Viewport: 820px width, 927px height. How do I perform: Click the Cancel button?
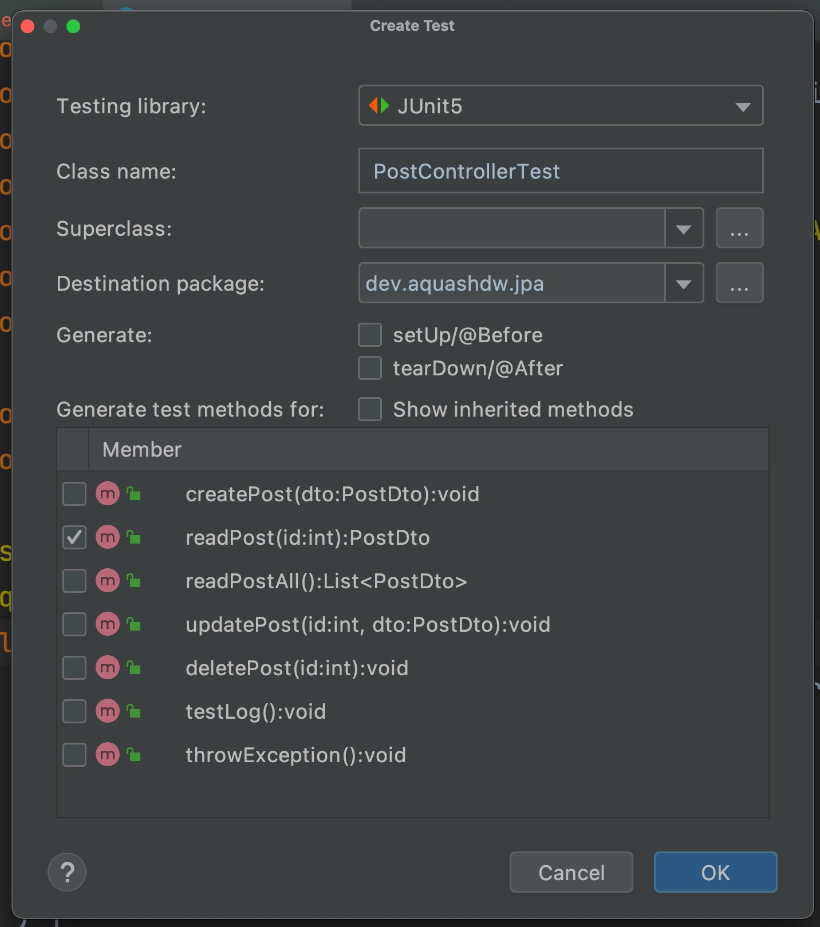click(571, 872)
